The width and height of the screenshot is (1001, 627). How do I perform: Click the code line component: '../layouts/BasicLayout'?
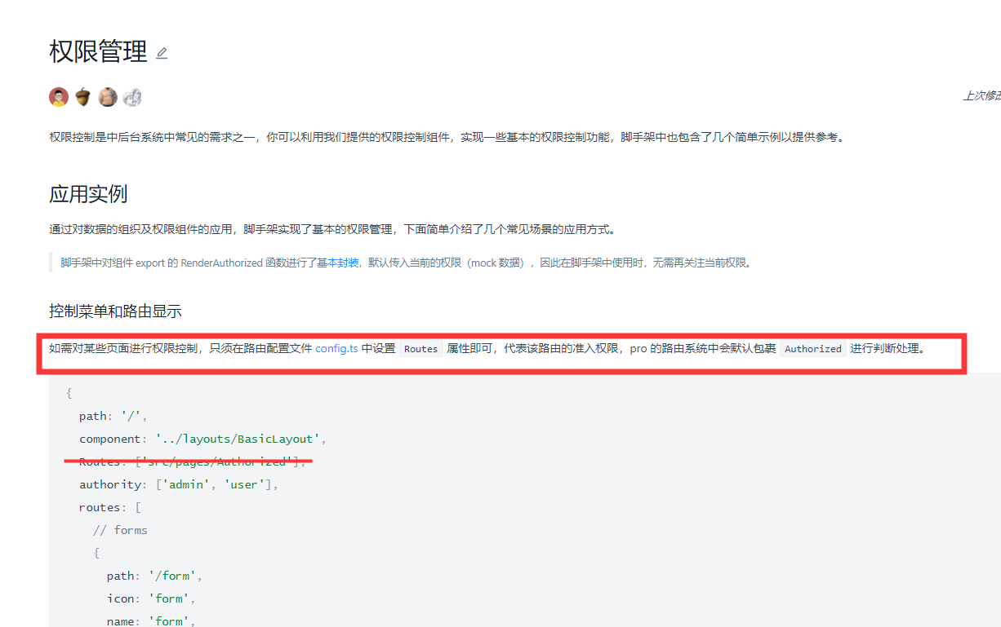coord(202,439)
